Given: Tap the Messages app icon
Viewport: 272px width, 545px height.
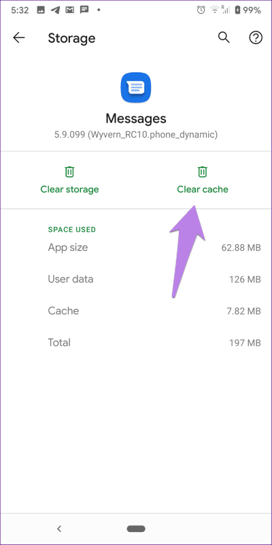Looking at the screenshot, I should 136,87.
